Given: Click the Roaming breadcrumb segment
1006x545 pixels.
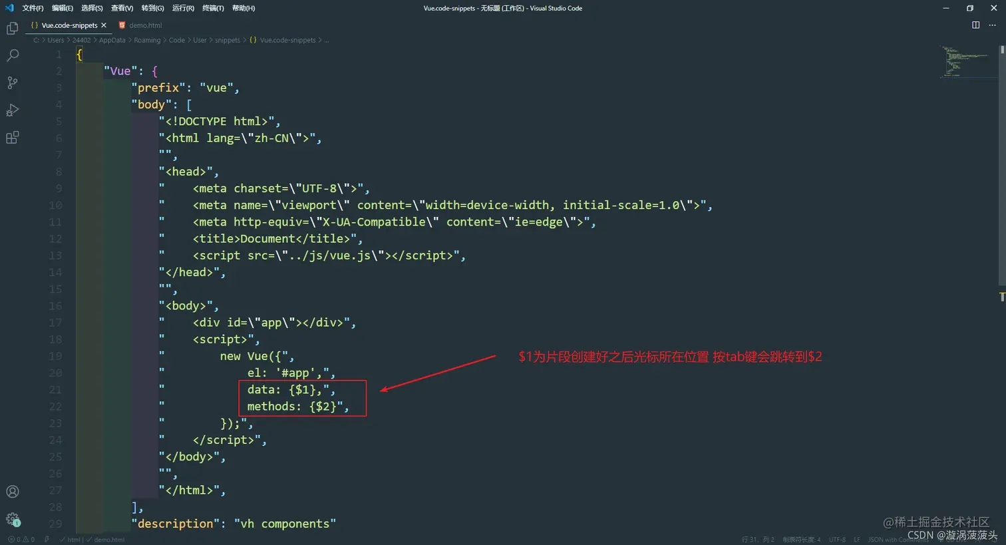Looking at the screenshot, I should tap(147, 40).
